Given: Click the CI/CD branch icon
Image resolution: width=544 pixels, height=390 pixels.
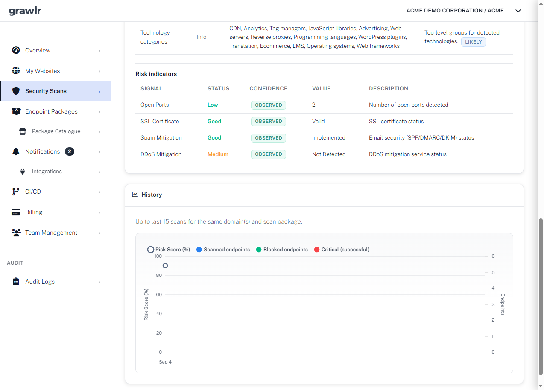Looking at the screenshot, I should click(x=16, y=192).
